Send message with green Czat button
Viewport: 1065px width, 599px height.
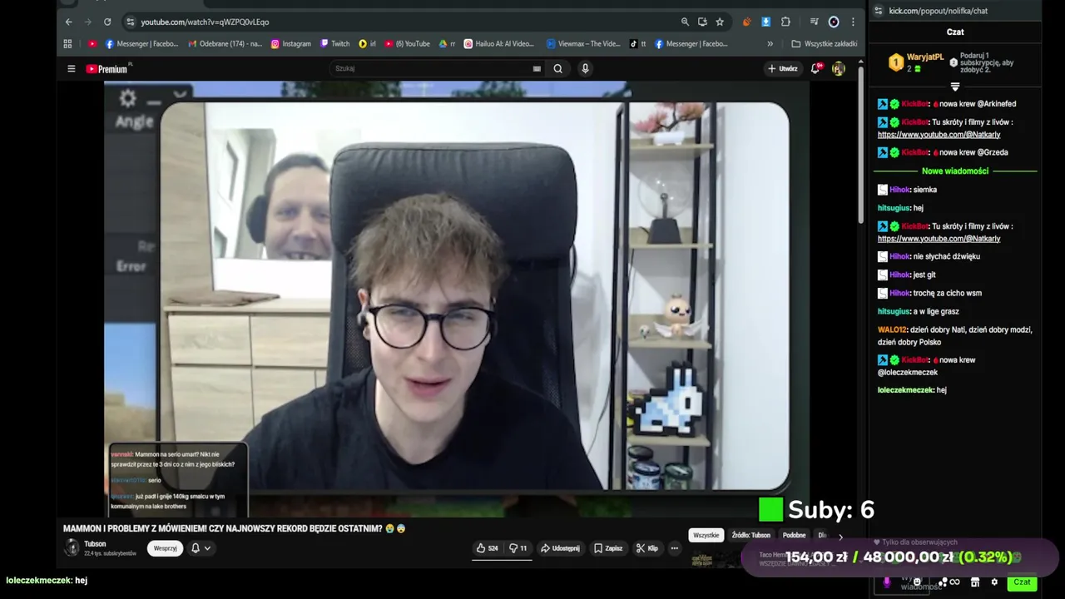[1022, 582]
